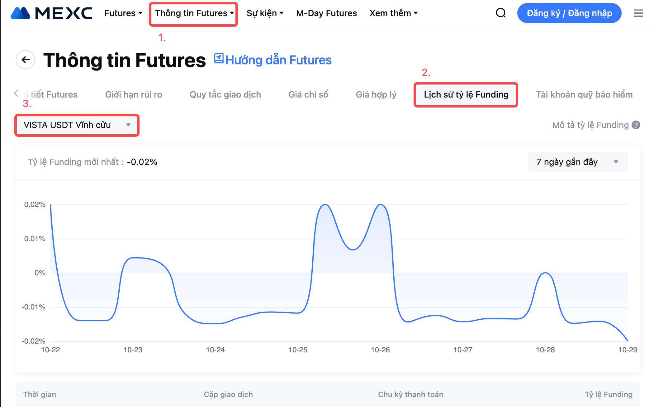Viewport: 654px width, 407px height.
Task: Click the MEXC logo
Action: pyautogui.click(x=51, y=13)
